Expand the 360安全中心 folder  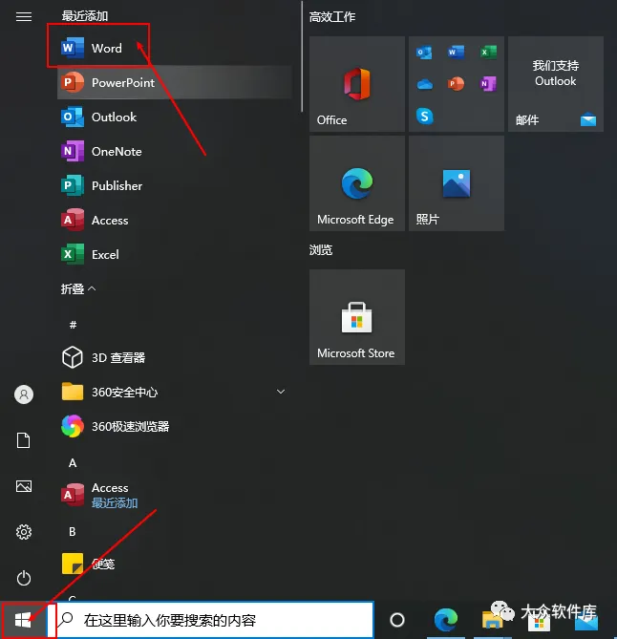pyautogui.click(x=175, y=392)
